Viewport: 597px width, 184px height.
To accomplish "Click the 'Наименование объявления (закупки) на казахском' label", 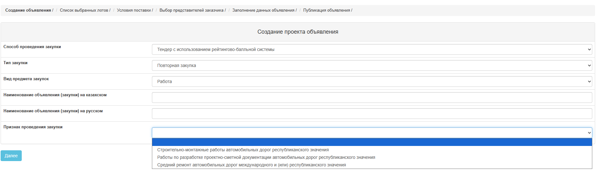I will (x=55, y=95).
